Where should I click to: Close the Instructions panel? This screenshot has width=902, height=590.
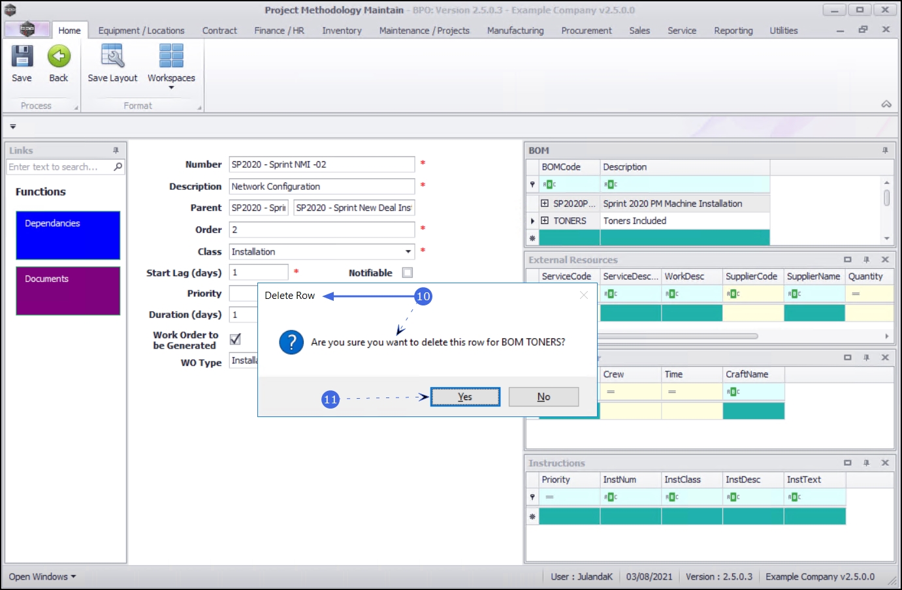885,463
